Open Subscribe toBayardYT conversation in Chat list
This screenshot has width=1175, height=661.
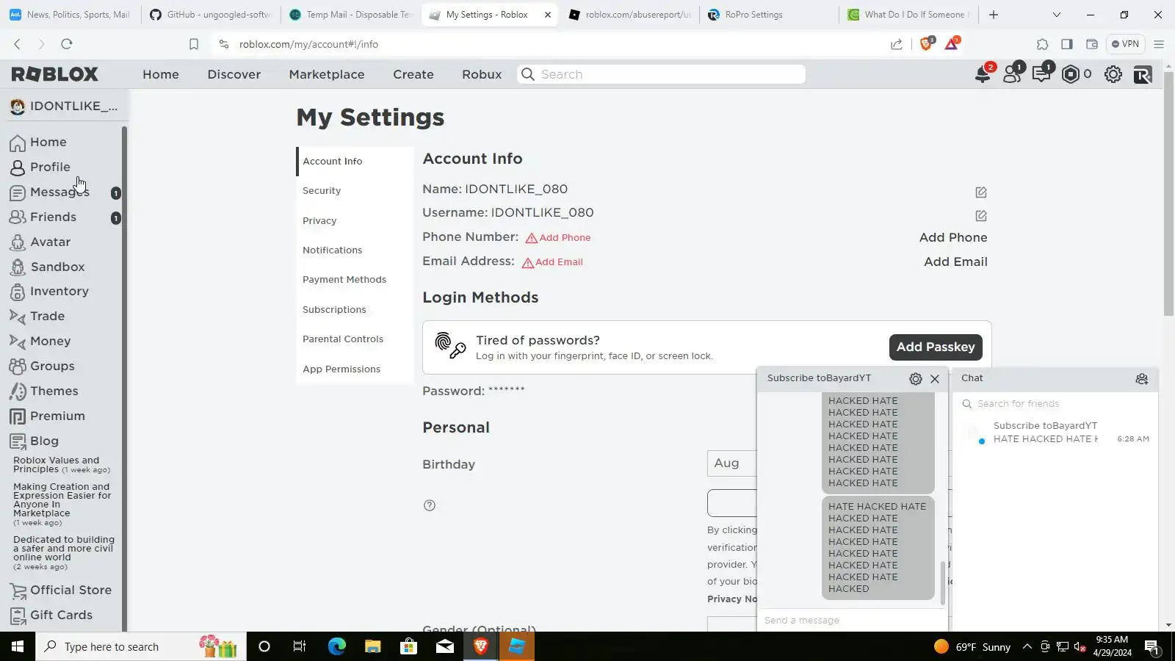pyautogui.click(x=1055, y=433)
